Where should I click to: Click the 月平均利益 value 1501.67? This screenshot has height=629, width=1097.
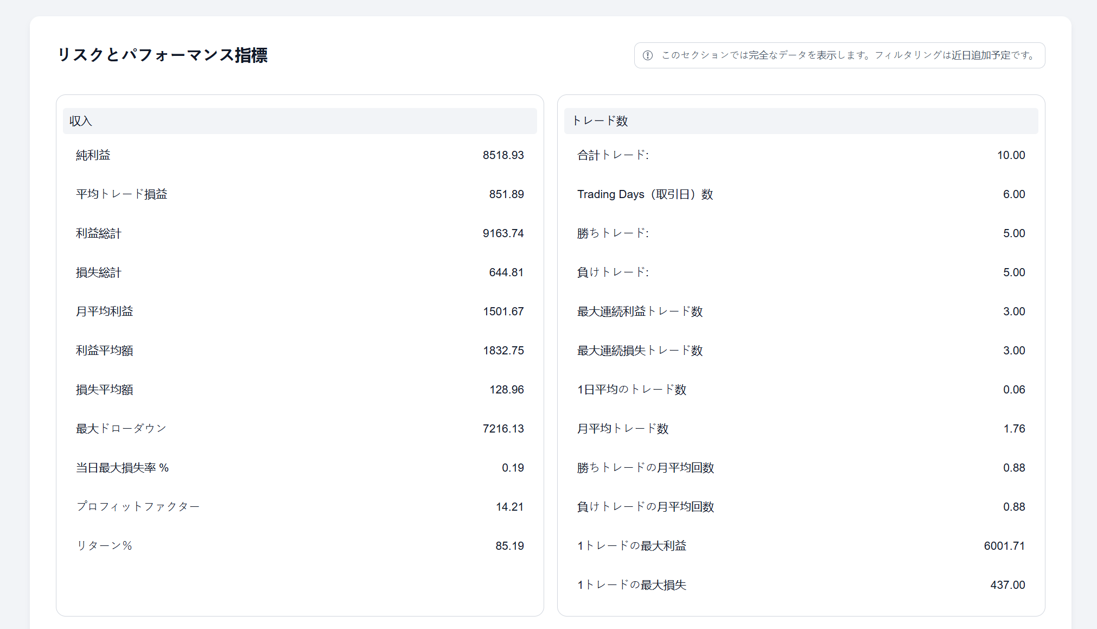point(503,312)
